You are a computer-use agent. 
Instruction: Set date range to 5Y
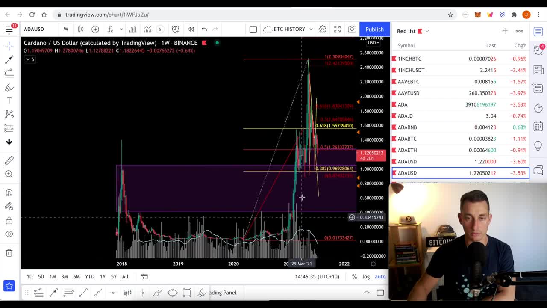(114, 277)
